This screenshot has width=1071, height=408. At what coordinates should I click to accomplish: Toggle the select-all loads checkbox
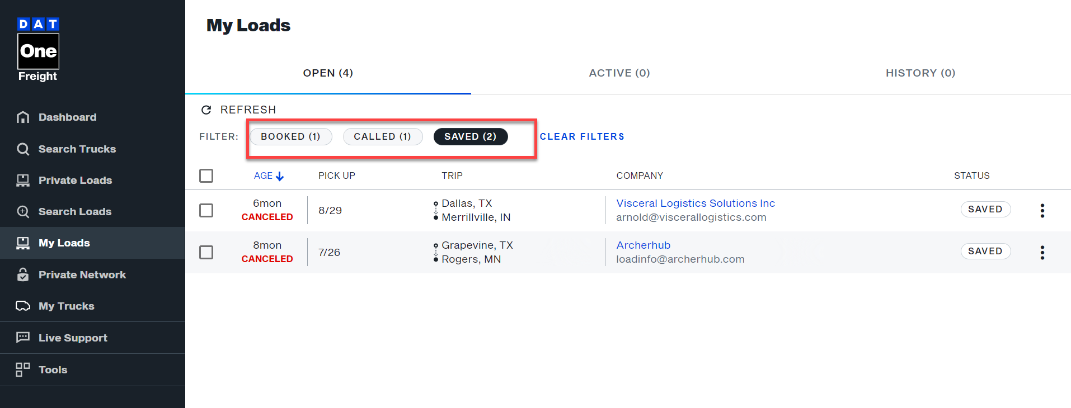206,175
